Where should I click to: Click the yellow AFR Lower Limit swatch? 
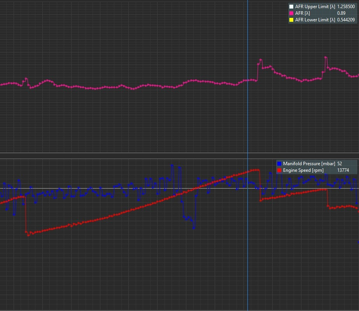tap(291, 20)
